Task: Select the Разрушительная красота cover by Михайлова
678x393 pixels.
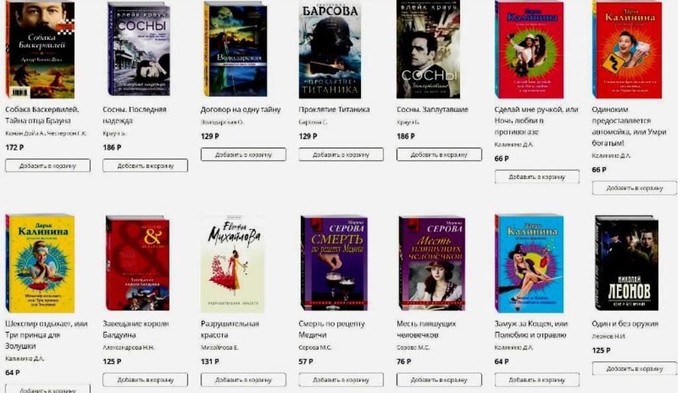Action: click(232, 264)
